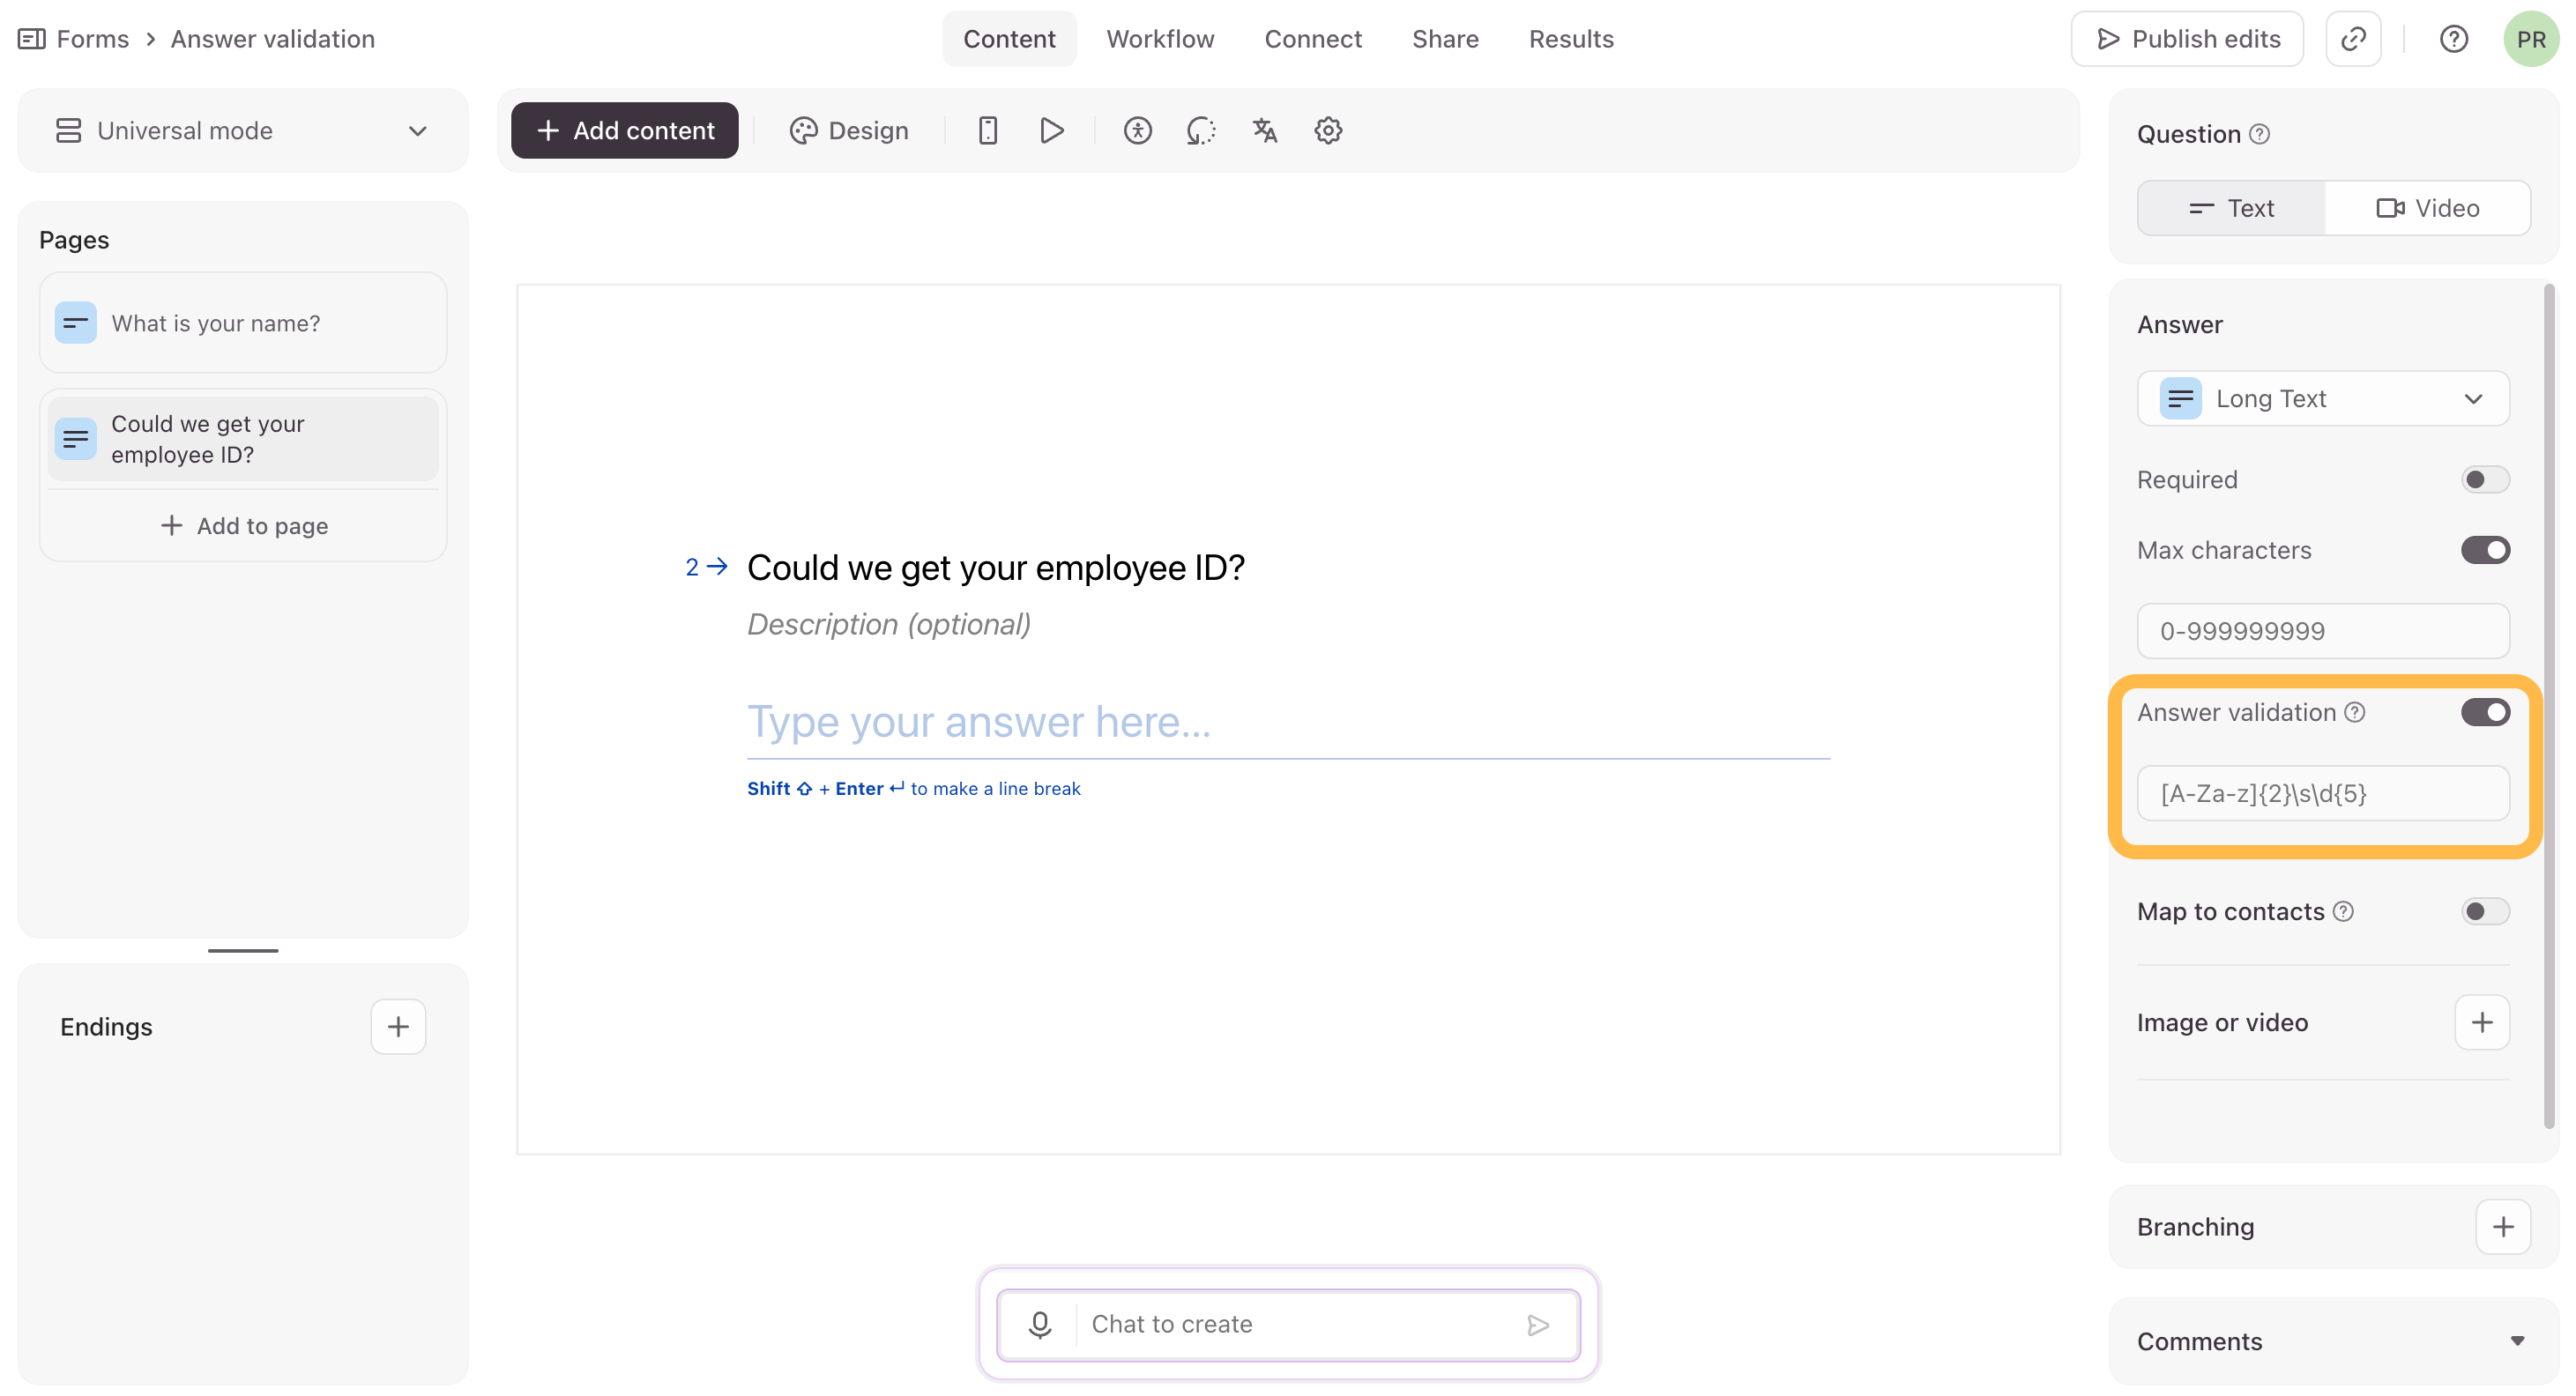
Task: Open the Results tab
Action: click(x=1570, y=39)
